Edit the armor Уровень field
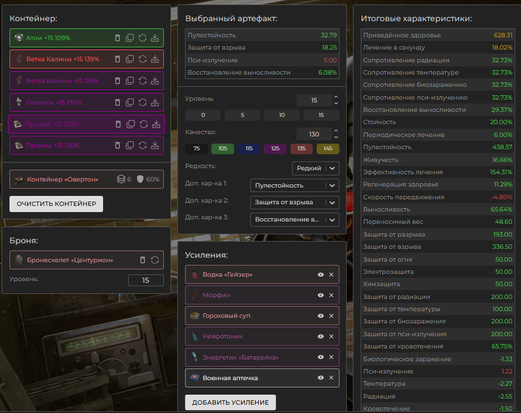Image resolution: width=521 pixels, height=413 pixels. pos(146,280)
